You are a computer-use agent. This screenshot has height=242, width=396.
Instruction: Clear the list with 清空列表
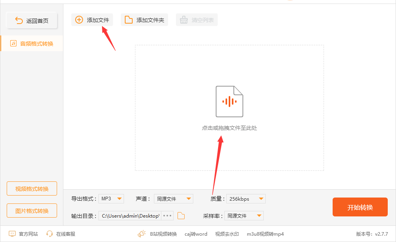[197, 20]
